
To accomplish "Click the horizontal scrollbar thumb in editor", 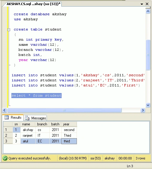I will (x=64, y=110).
